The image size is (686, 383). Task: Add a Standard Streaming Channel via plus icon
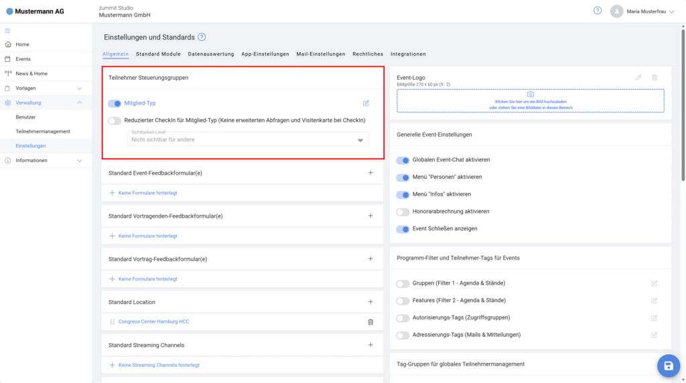pos(370,345)
